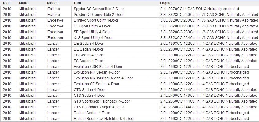Select GTS Sportback Wagon 4-Door trim cell
This screenshot has height=122, width=259.
pyautogui.click(x=115, y=107)
